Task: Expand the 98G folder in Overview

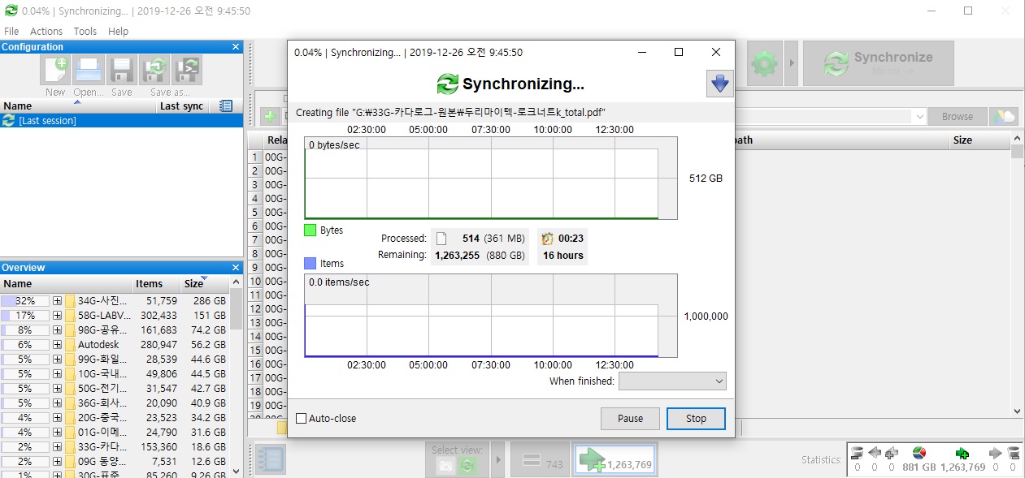Action: tap(57, 330)
